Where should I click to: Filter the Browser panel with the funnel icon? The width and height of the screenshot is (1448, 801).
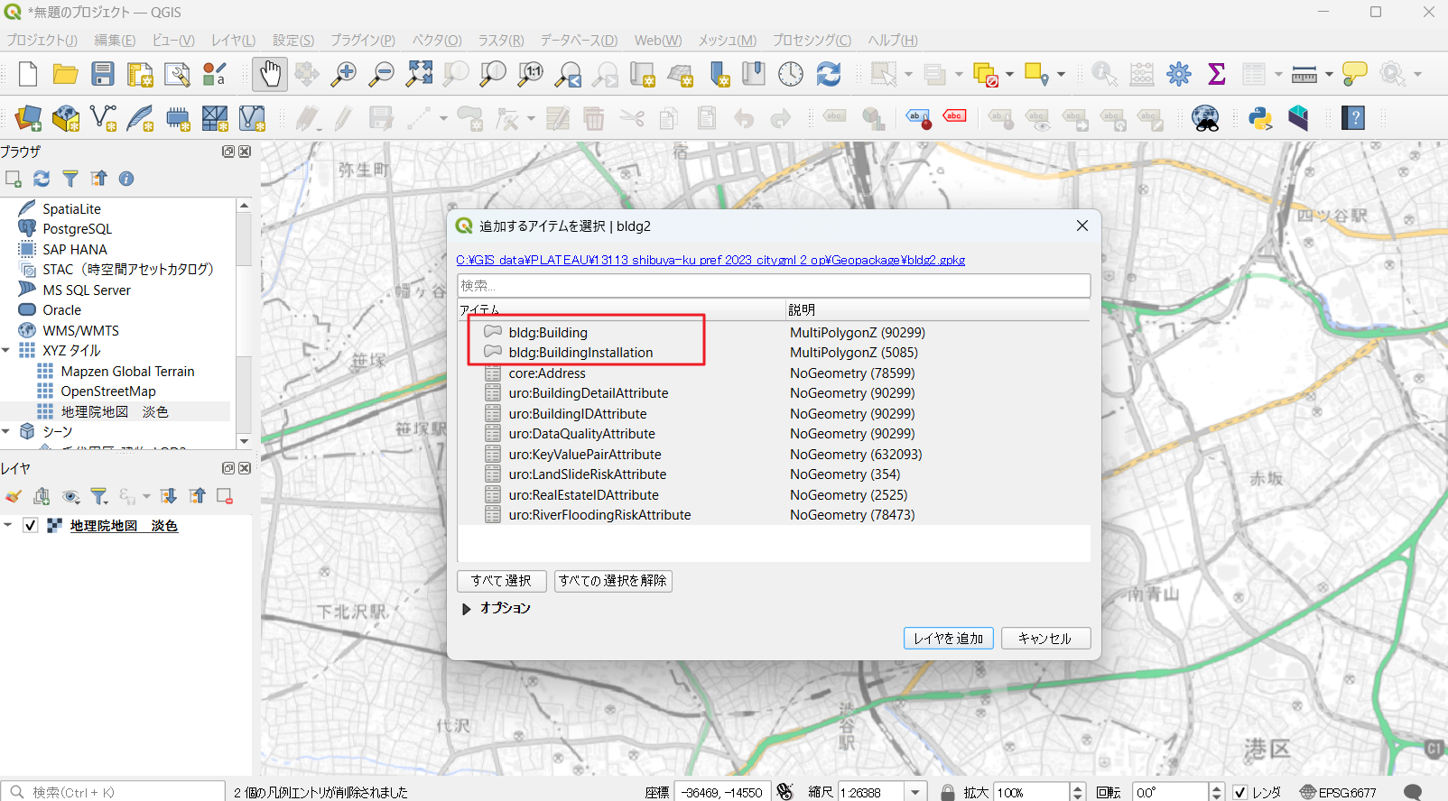click(70, 179)
